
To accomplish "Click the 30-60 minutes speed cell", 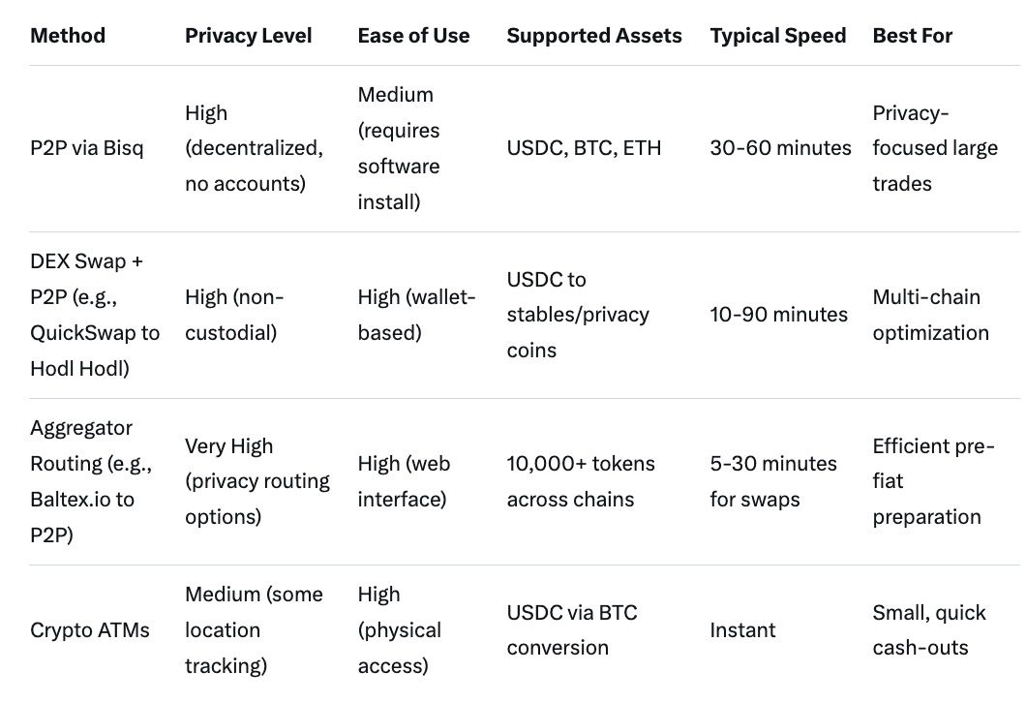I will tap(780, 148).
